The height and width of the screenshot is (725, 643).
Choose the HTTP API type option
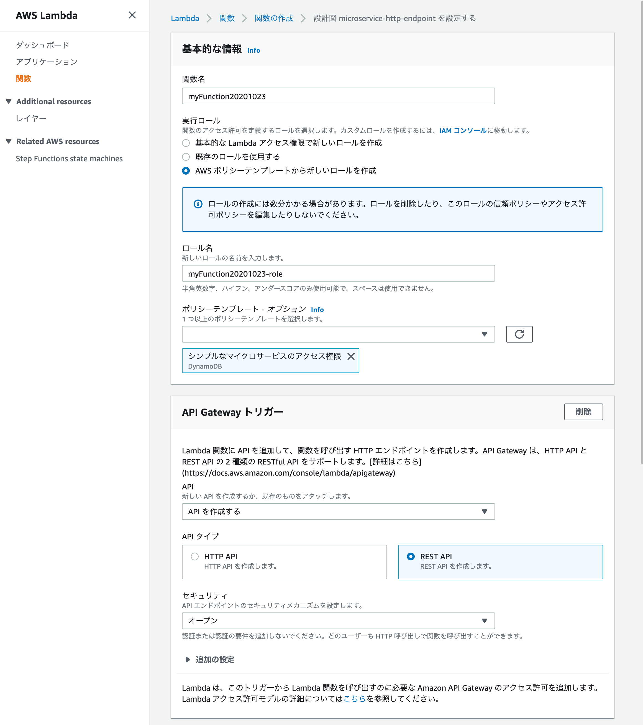pos(284,562)
